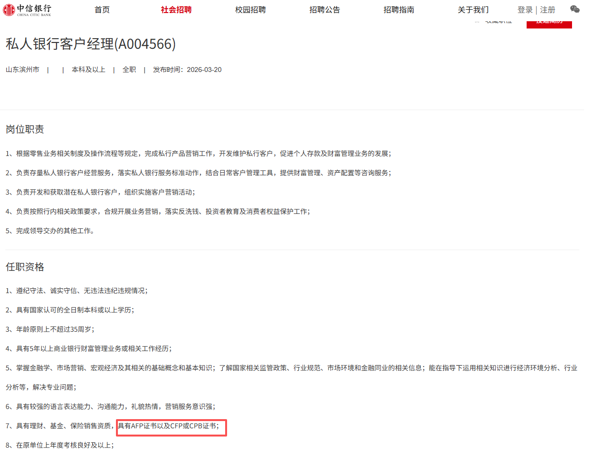Image resolution: width=616 pixels, height=451 pixels.
Task: Open the 校园招聘 navigation item
Action: pos(250,10)
